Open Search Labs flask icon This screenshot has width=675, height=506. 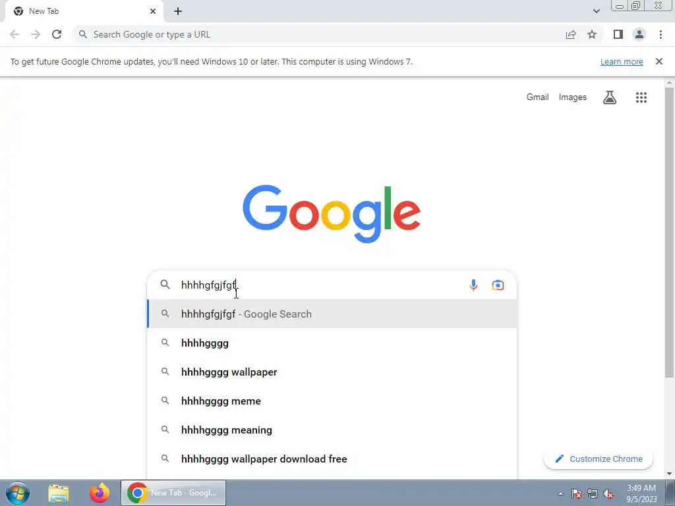tap(610, 98)
